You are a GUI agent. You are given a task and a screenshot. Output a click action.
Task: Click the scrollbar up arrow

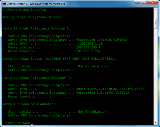pos(156,10)
